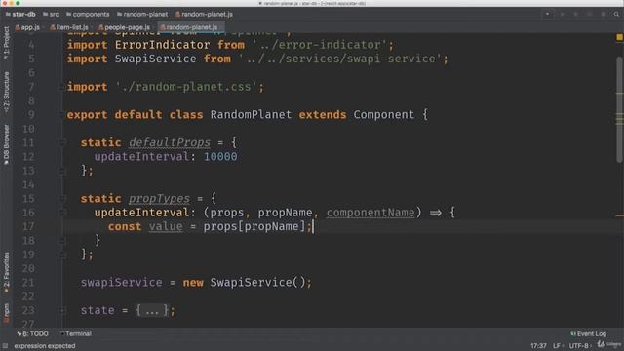This screenshot has height=351, width=624.
Task: Click the SwapiService() constructor call on line 21
Action: [x=257, y=282]
